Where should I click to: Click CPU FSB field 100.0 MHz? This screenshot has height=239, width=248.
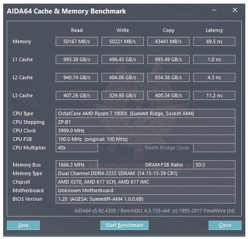pyautogui.click(x=146, y=139)
